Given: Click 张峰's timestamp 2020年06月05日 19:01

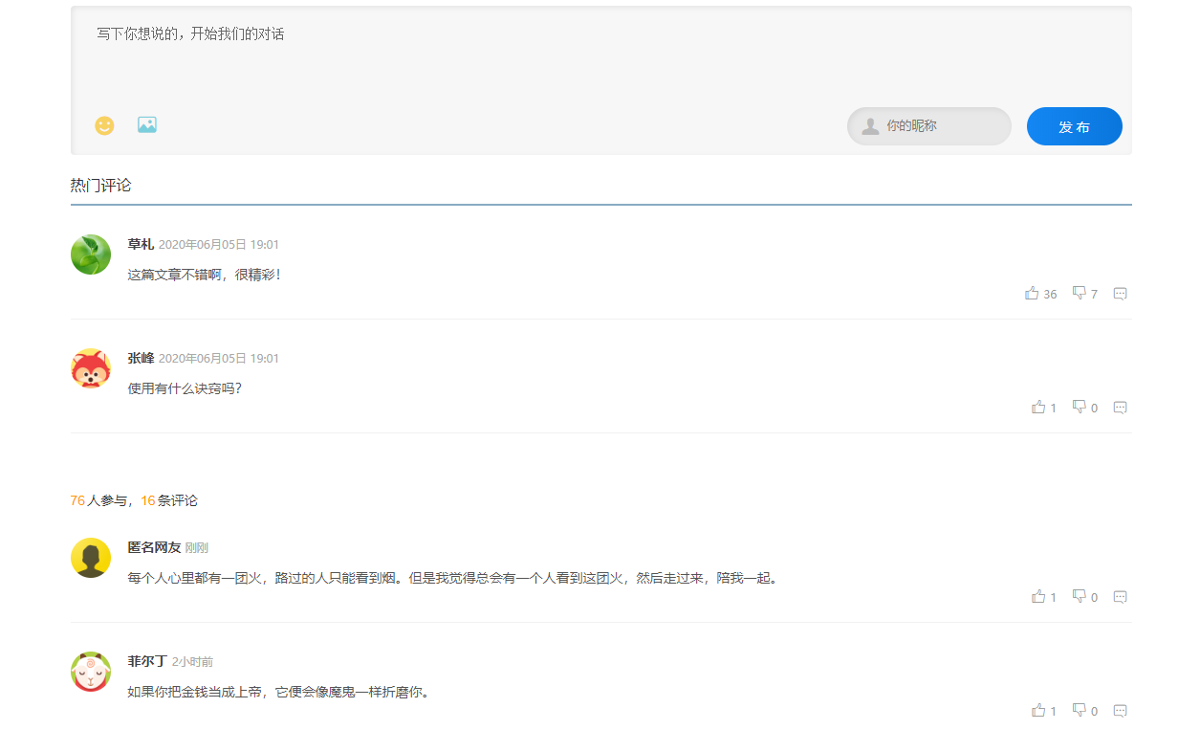Looking at the screenshot, I should [219, 359].
